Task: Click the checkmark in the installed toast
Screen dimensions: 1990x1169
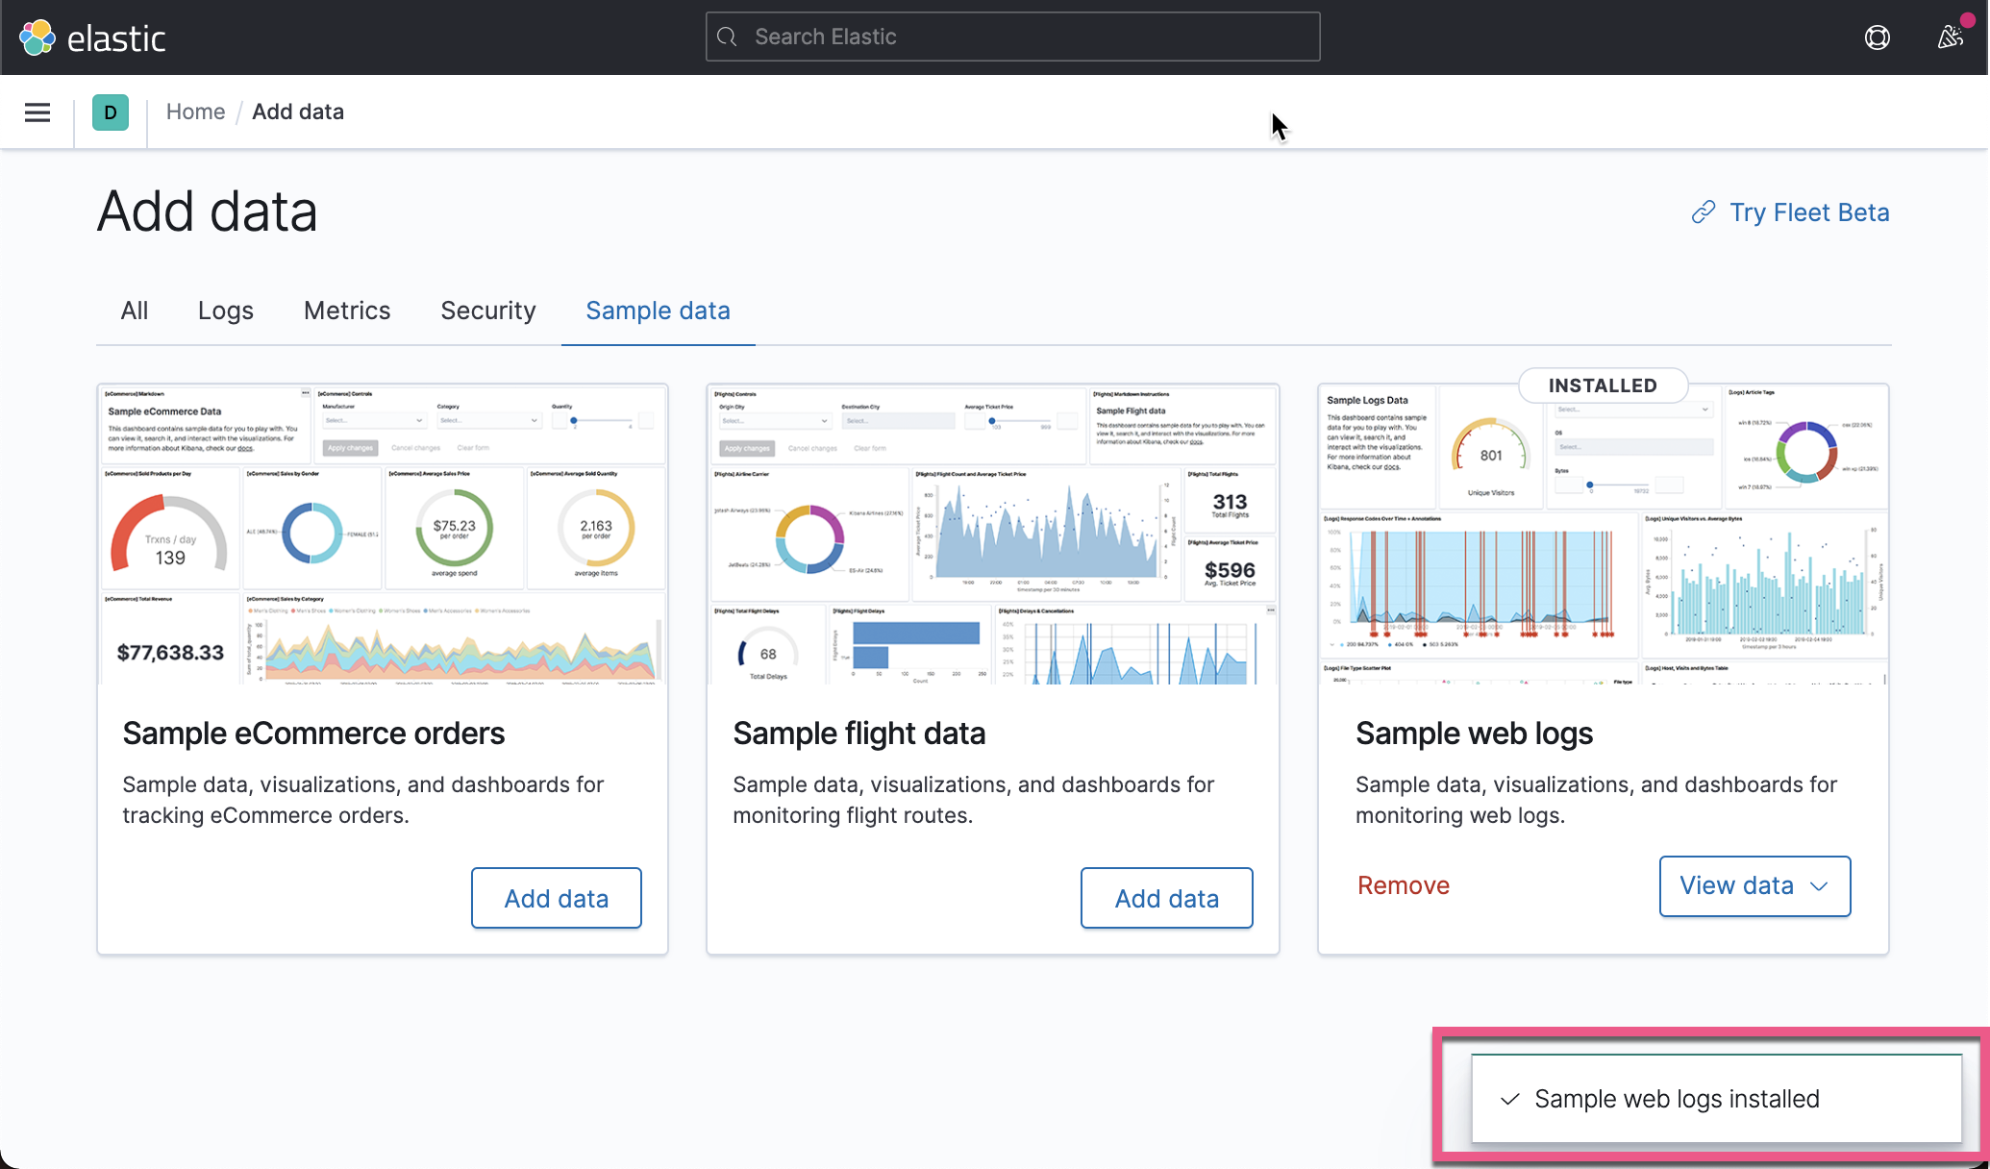Action: point(1510,1098)
